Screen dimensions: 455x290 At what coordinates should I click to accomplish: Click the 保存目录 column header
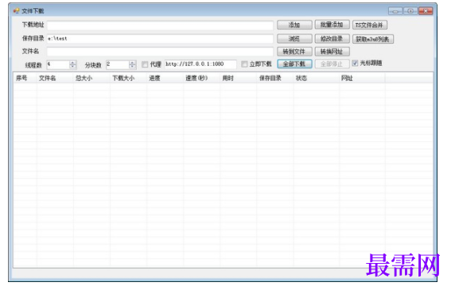point(275,78)
